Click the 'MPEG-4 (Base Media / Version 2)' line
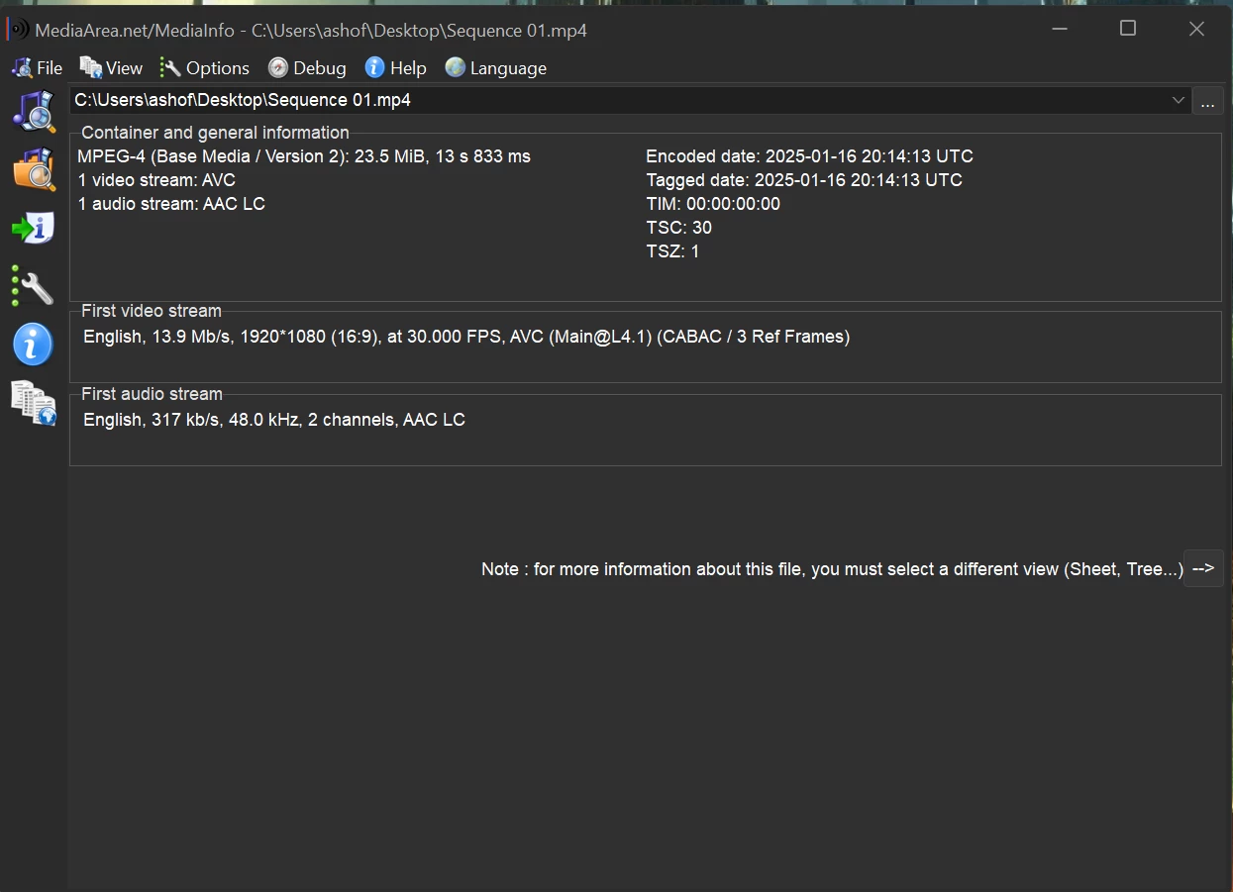 pyautogui.click(x=304, y=156)
